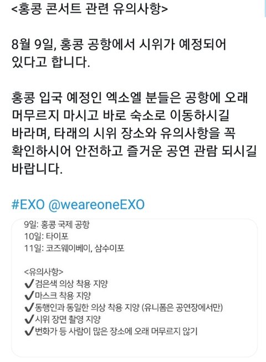
Task: Click the 유니폼은 공연장에서만 parenthetical text
Action: (x=182, y=308)
